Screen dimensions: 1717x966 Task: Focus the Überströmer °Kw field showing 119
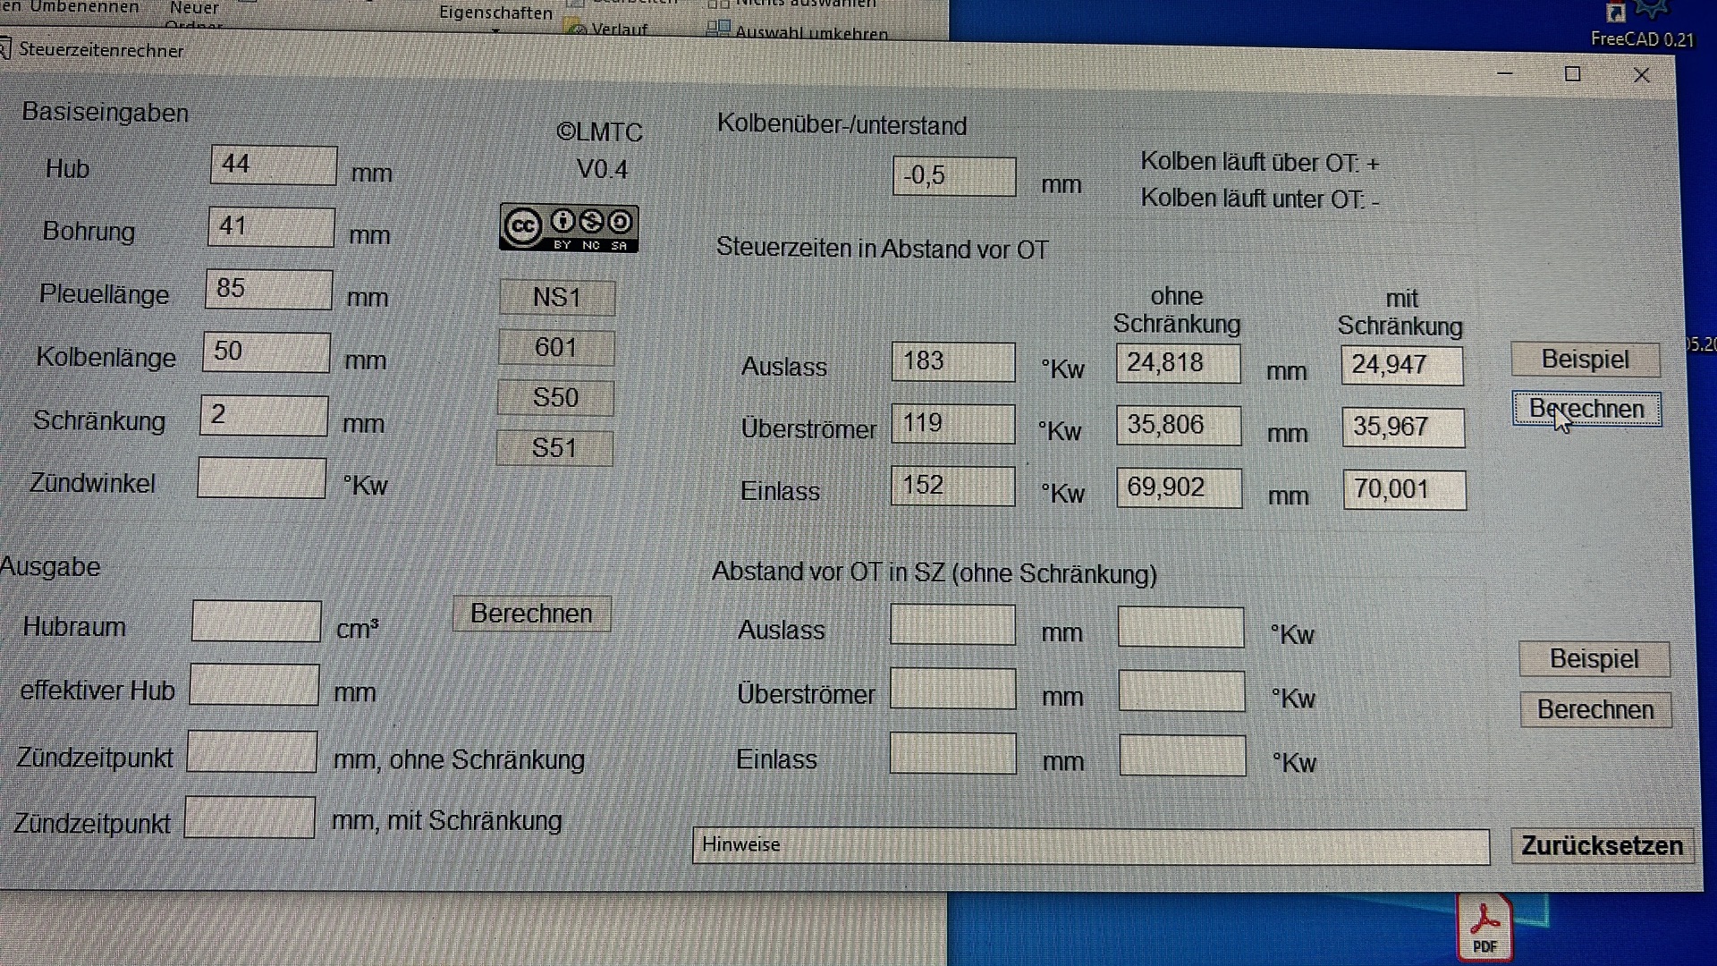pos(952,423)
